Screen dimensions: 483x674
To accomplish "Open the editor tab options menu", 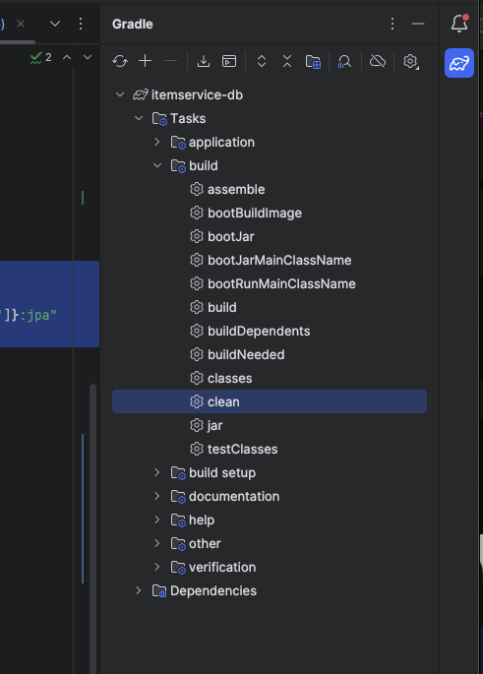I will (x=81, y=24).
